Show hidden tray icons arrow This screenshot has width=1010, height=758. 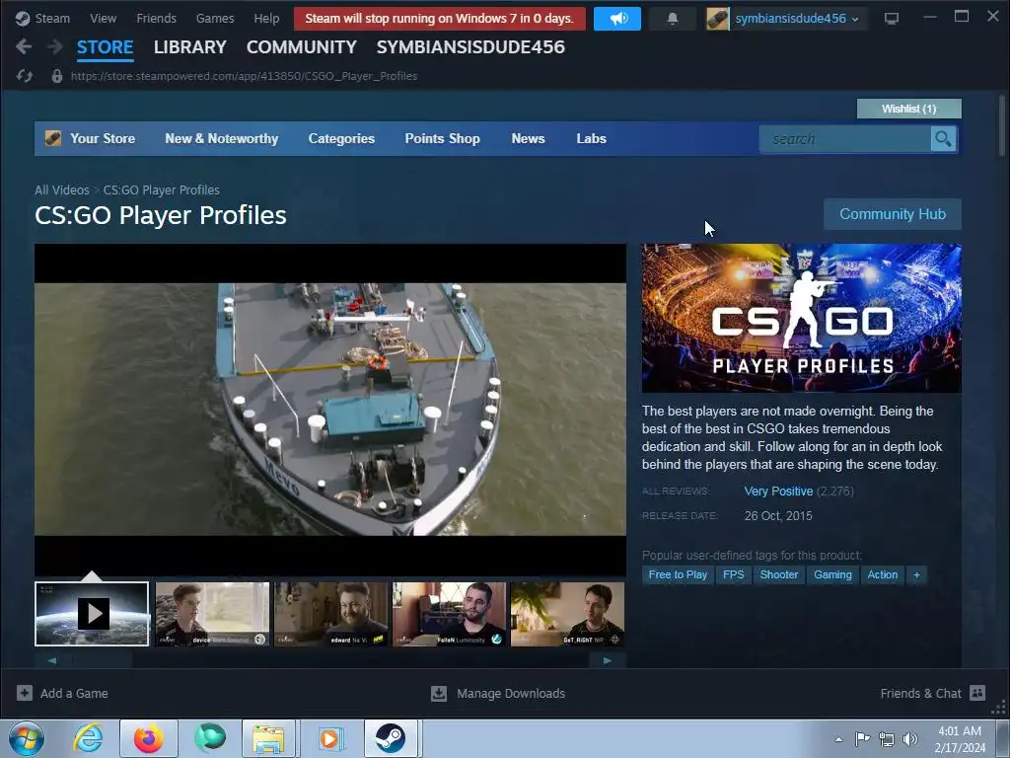838,739
